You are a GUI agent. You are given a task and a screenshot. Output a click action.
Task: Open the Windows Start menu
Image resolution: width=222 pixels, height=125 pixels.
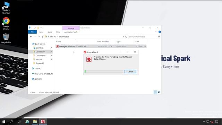point(4,122)
